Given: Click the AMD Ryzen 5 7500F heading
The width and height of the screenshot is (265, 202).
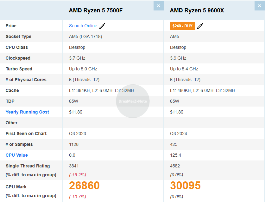Looking at the screenshot, I should coord(96,10).
